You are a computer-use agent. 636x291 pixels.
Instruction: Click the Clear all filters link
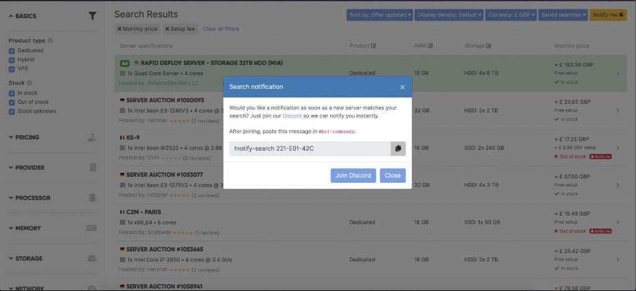click(221, 29)
